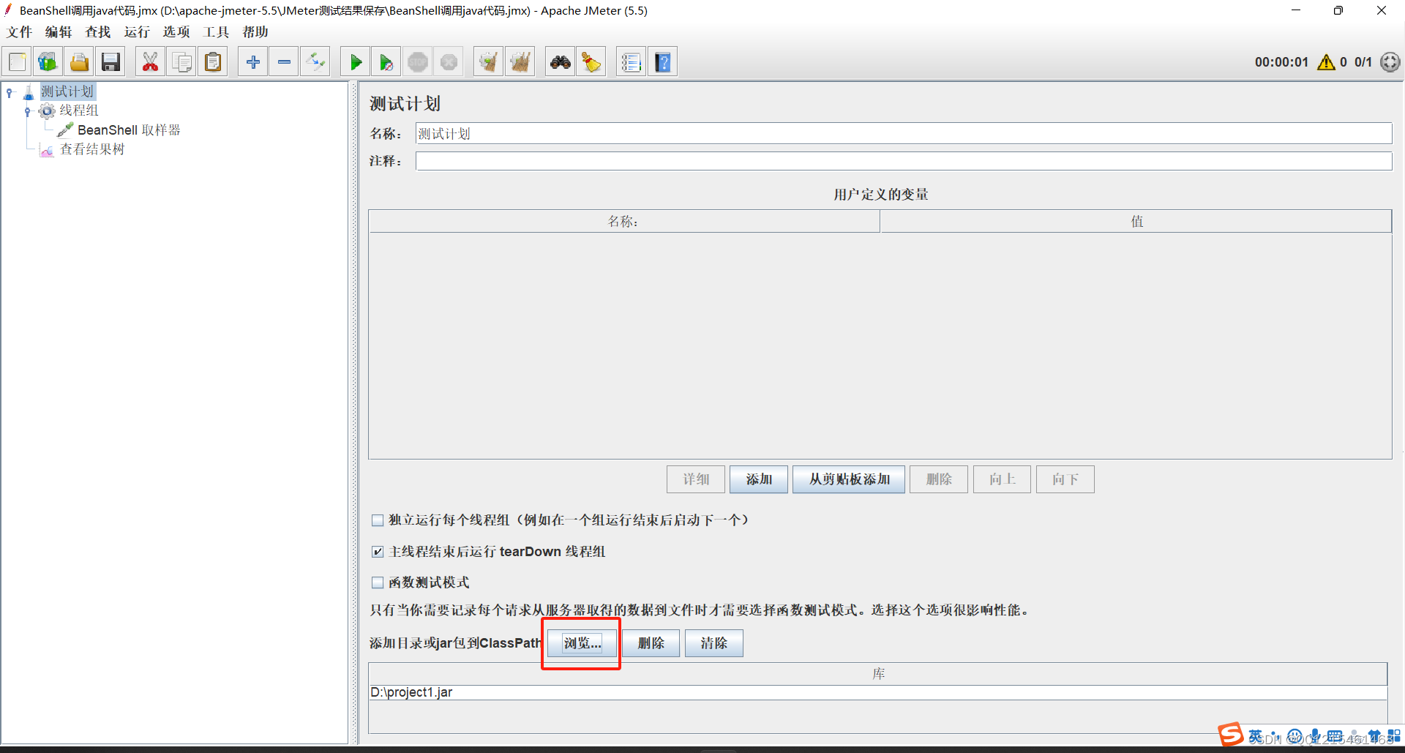Click the 详细 button
The width and height of the screenshot is (1405, 753).
696,479
